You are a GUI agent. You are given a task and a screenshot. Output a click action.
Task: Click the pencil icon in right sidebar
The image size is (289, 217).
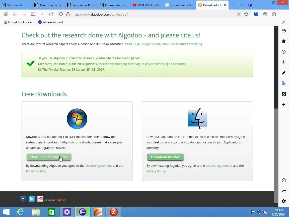[284, 73]
